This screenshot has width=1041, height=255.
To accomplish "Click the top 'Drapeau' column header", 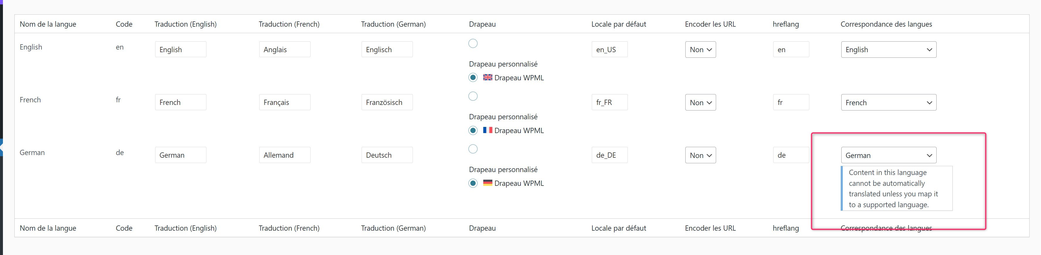I will coord(482,24).
